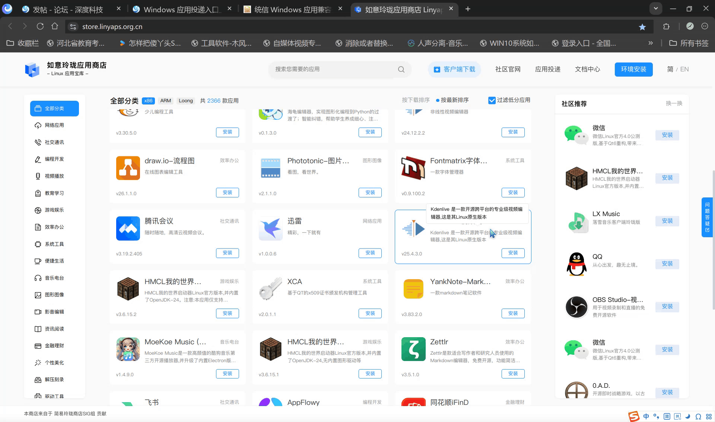The height and width of the screenshot is (422, 715).
Task: Select the 游戏娱乐 category in sidebar
Action: (54, 210)
